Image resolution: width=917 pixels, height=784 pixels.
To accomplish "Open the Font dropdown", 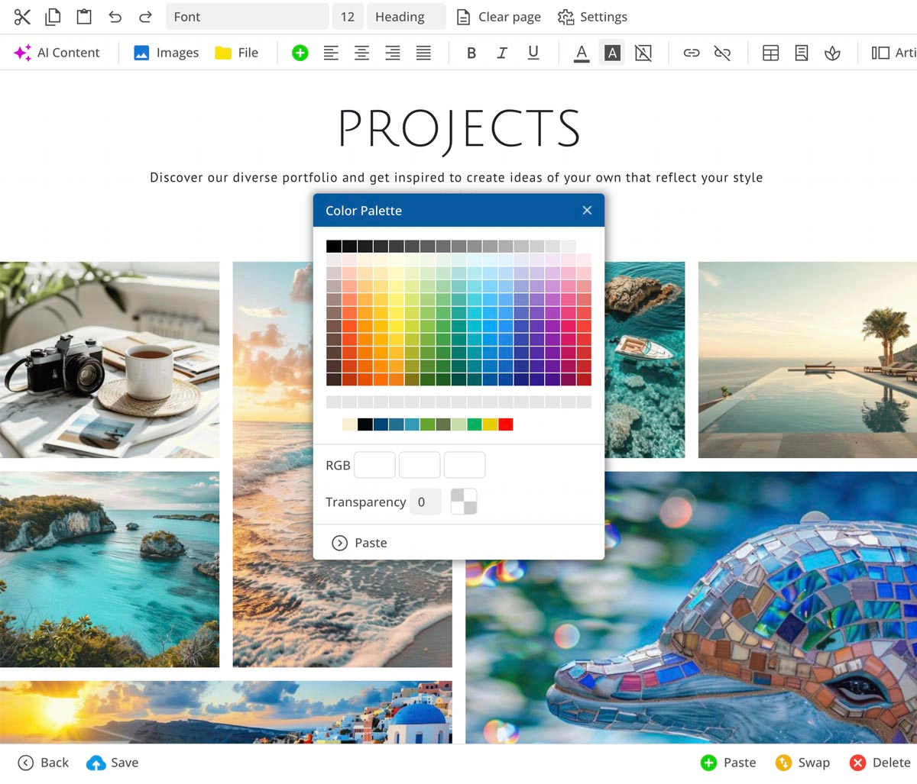I will click(247, 17).
